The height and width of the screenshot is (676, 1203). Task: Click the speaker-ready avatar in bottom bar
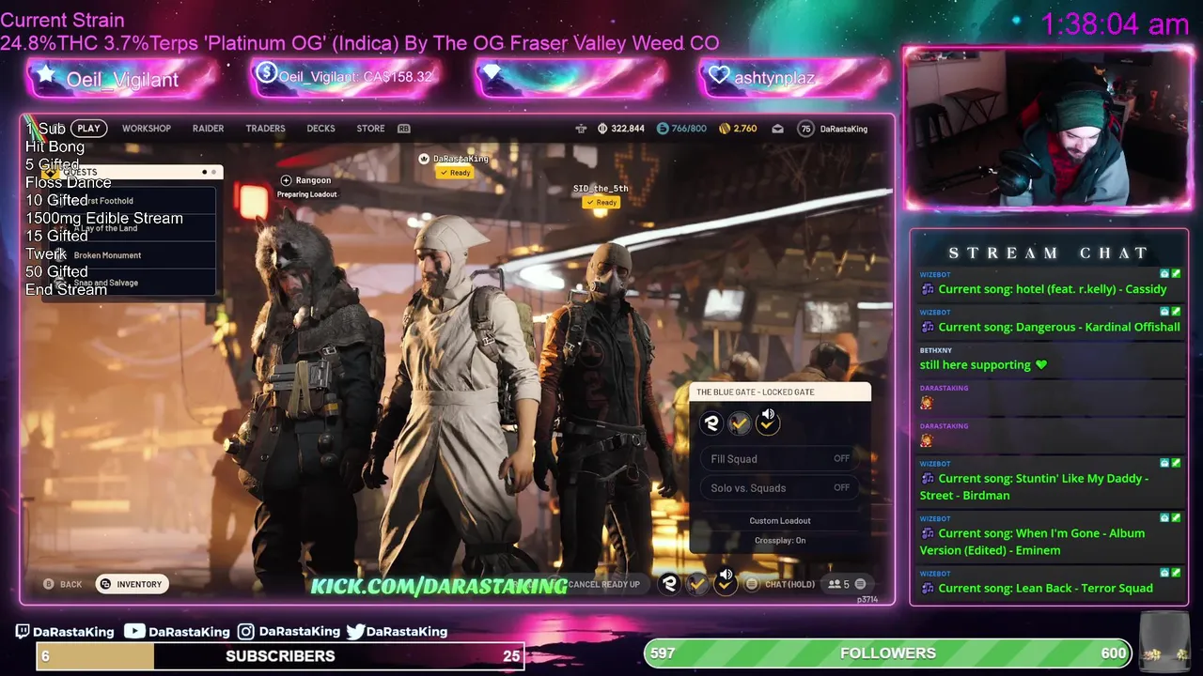click(726, 582)
